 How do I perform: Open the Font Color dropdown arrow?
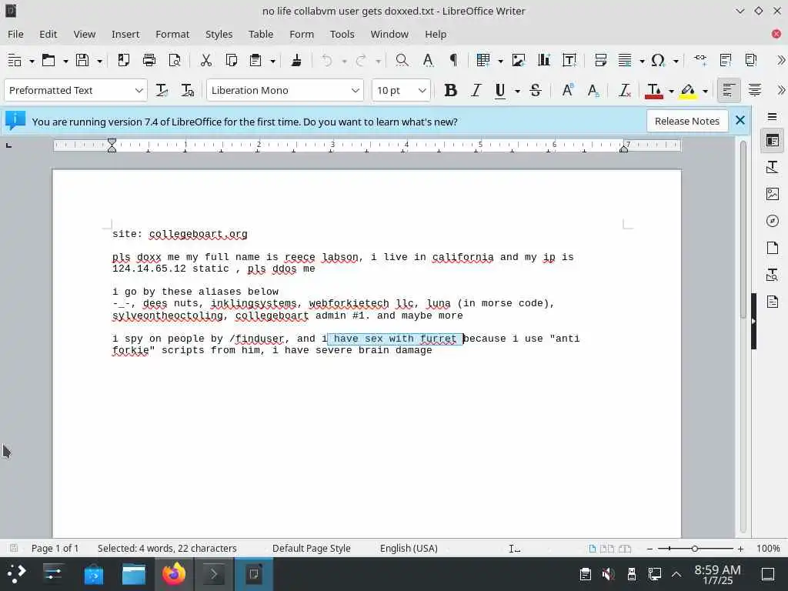pyautogui.click(x=671, y=91)
